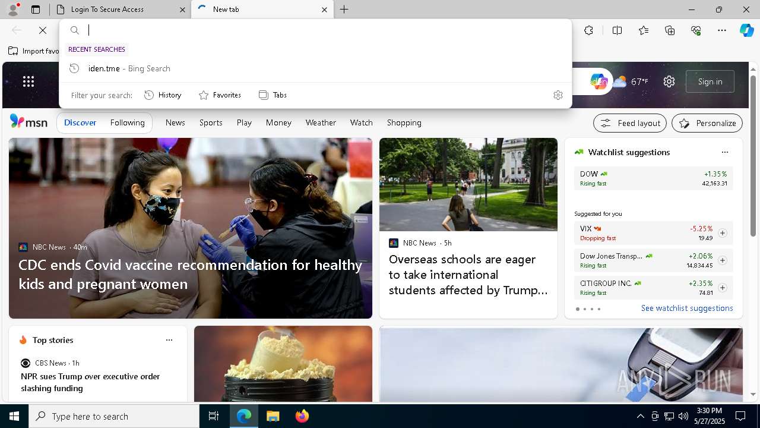760x428 pixels.
Task: Open the Play section
Action: (244, 122)
